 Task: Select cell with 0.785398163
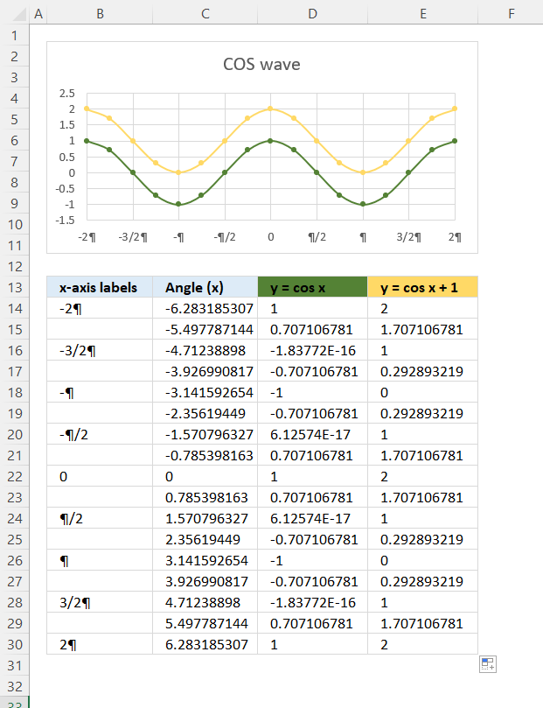pyautogui.click(x=205, y=497)
